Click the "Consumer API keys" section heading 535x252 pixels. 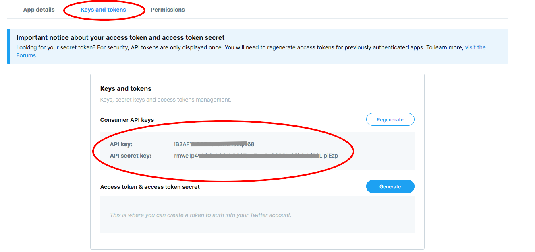(x=127, y=120)
